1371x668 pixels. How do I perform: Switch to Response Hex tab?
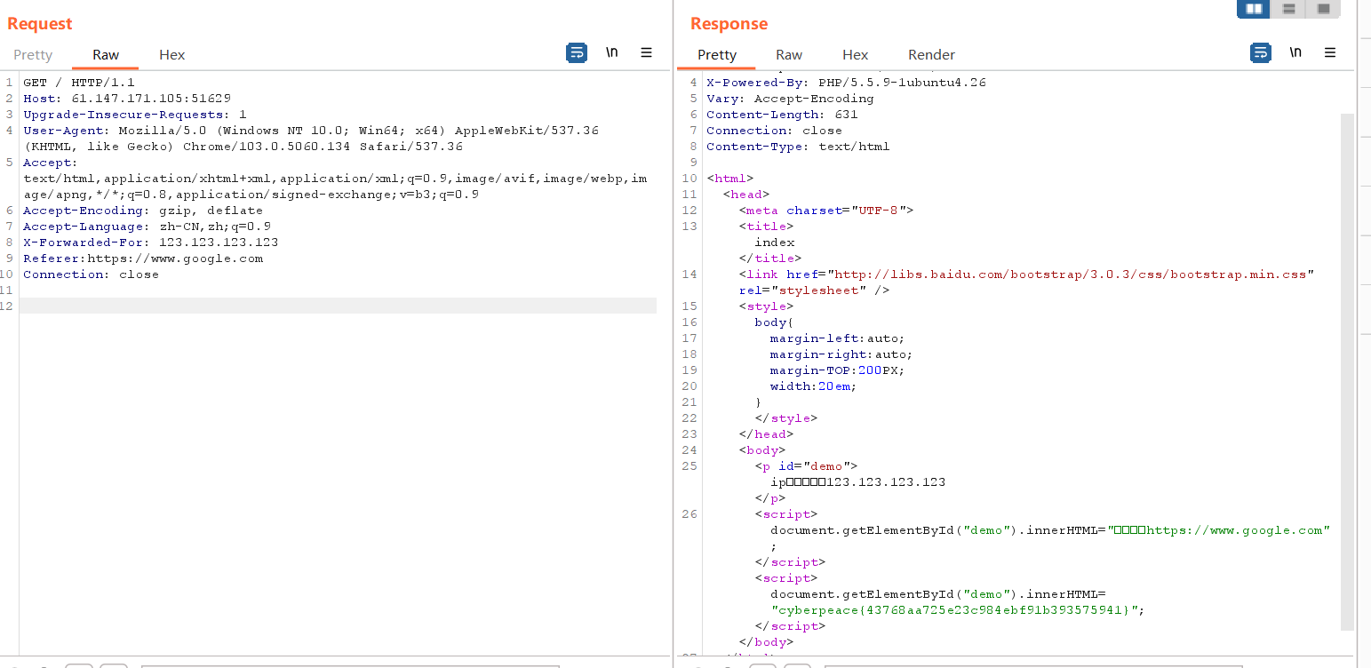856,55
